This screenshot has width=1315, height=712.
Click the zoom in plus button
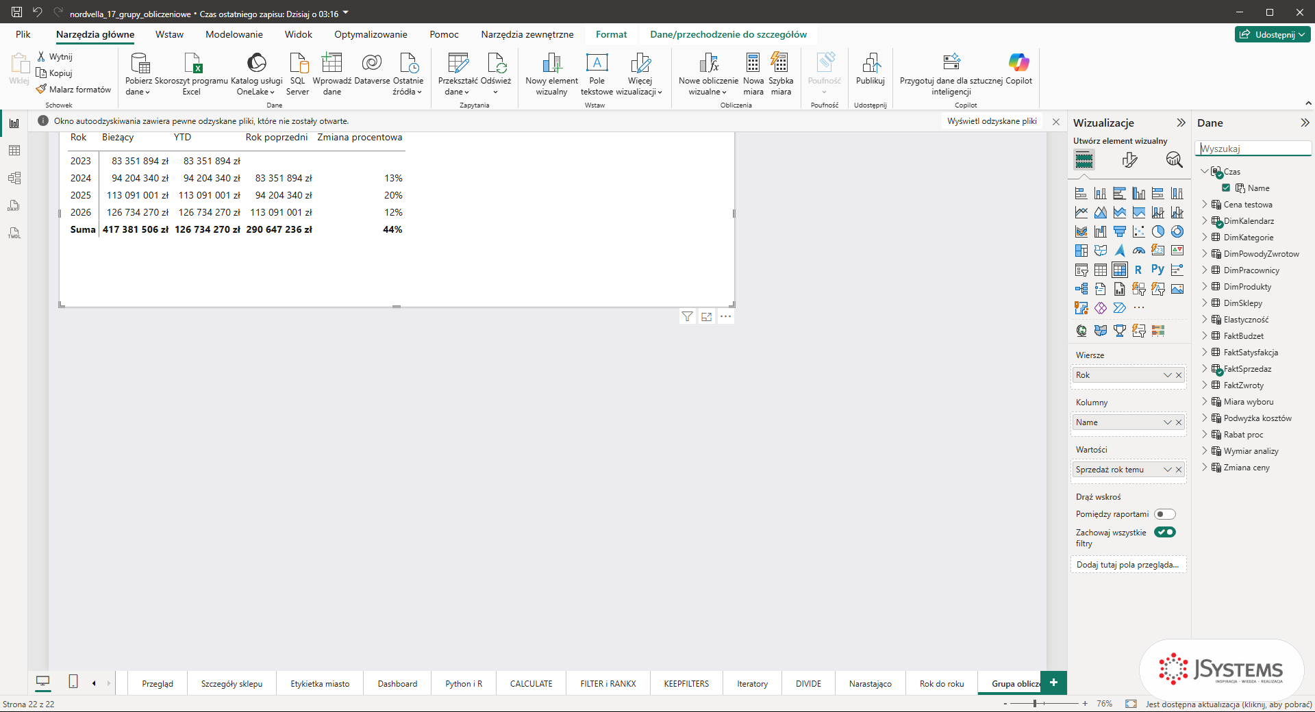[x=1085, y=704]
